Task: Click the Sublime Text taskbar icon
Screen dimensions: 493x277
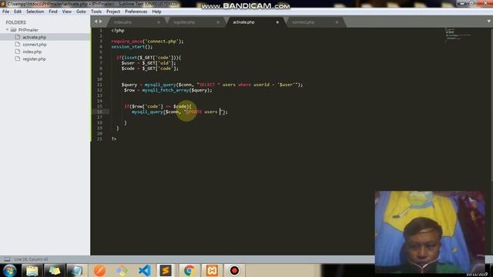Action: coord(166,270)
